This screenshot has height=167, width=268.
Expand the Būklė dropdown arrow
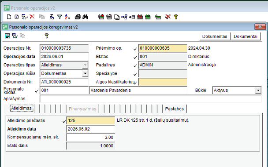tap(258, 91)
